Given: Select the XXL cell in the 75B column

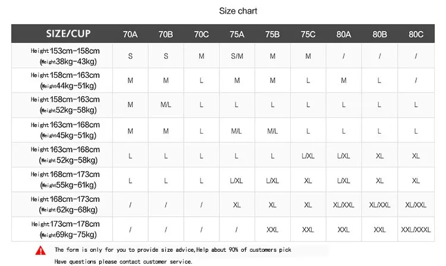Looking at the screenshot, I should [x=272, y=229].
